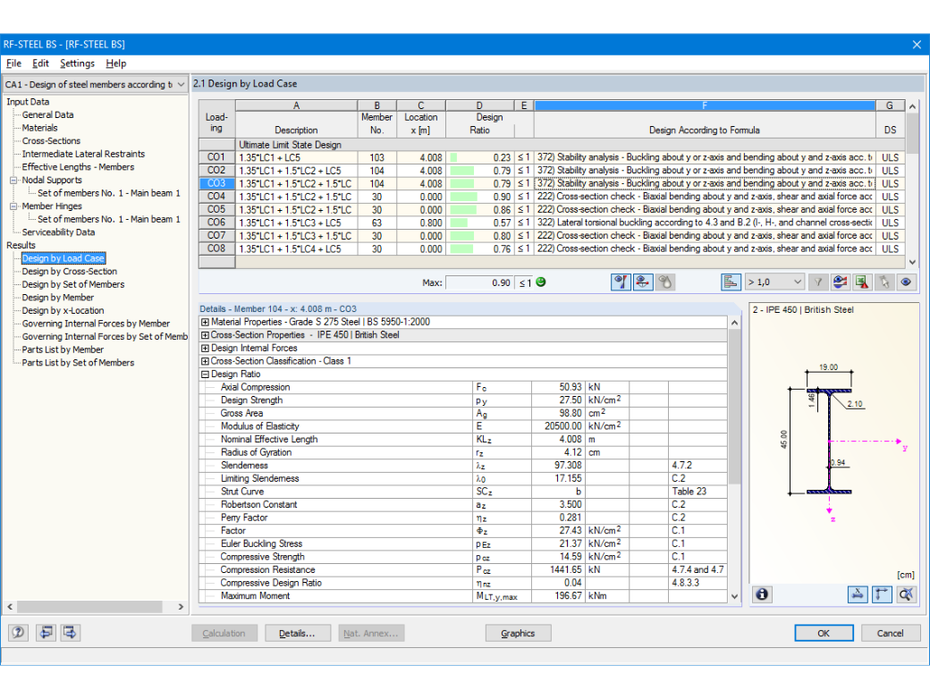Toggle the dimensions display icon under cross-section

882,594
